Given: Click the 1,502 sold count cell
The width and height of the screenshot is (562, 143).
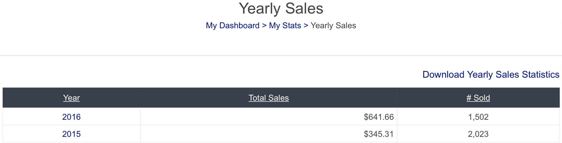Looking at the screenshot, I should point(478,117).
